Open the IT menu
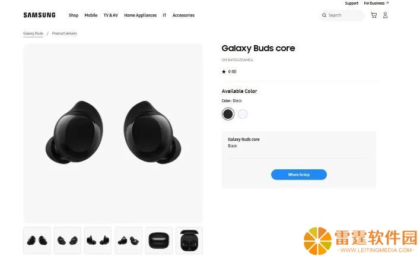The height and width of the screenshot is (256, 420). 164,15
